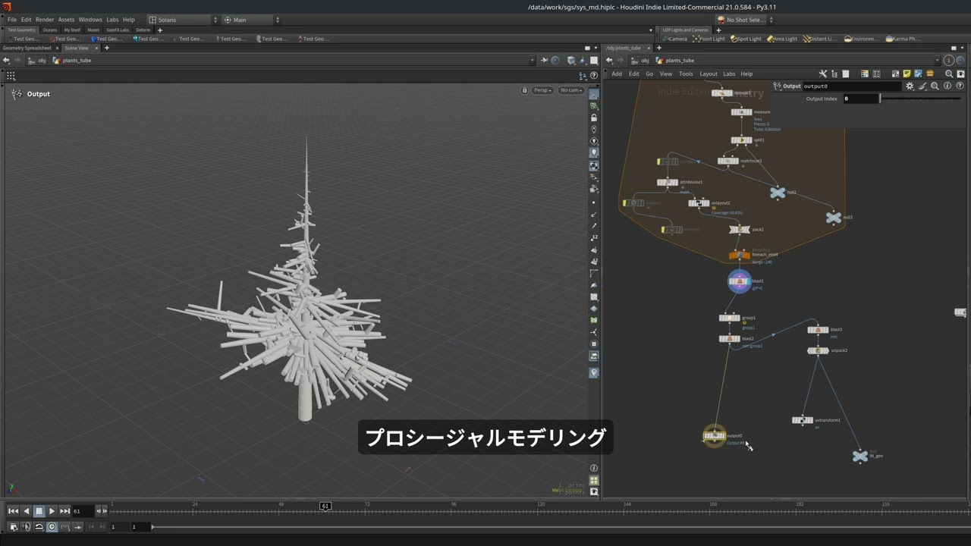
Task: Select the attribnoise1 node
Action: (x=667, y=182)
